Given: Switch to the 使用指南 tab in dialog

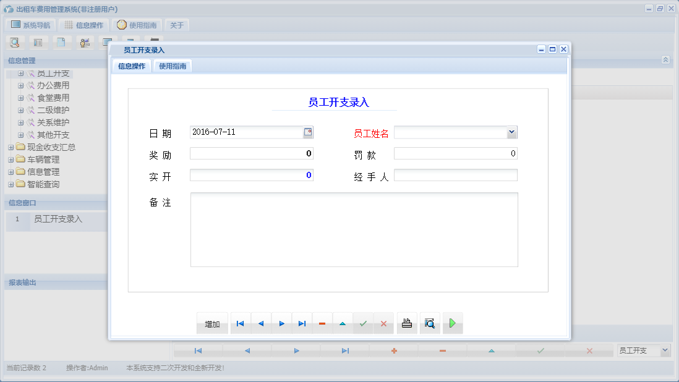Looking at the screenshot, I should pyautogui.click(x=173, y=66).
